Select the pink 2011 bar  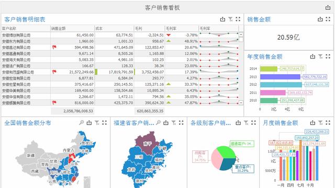(273, 92)
